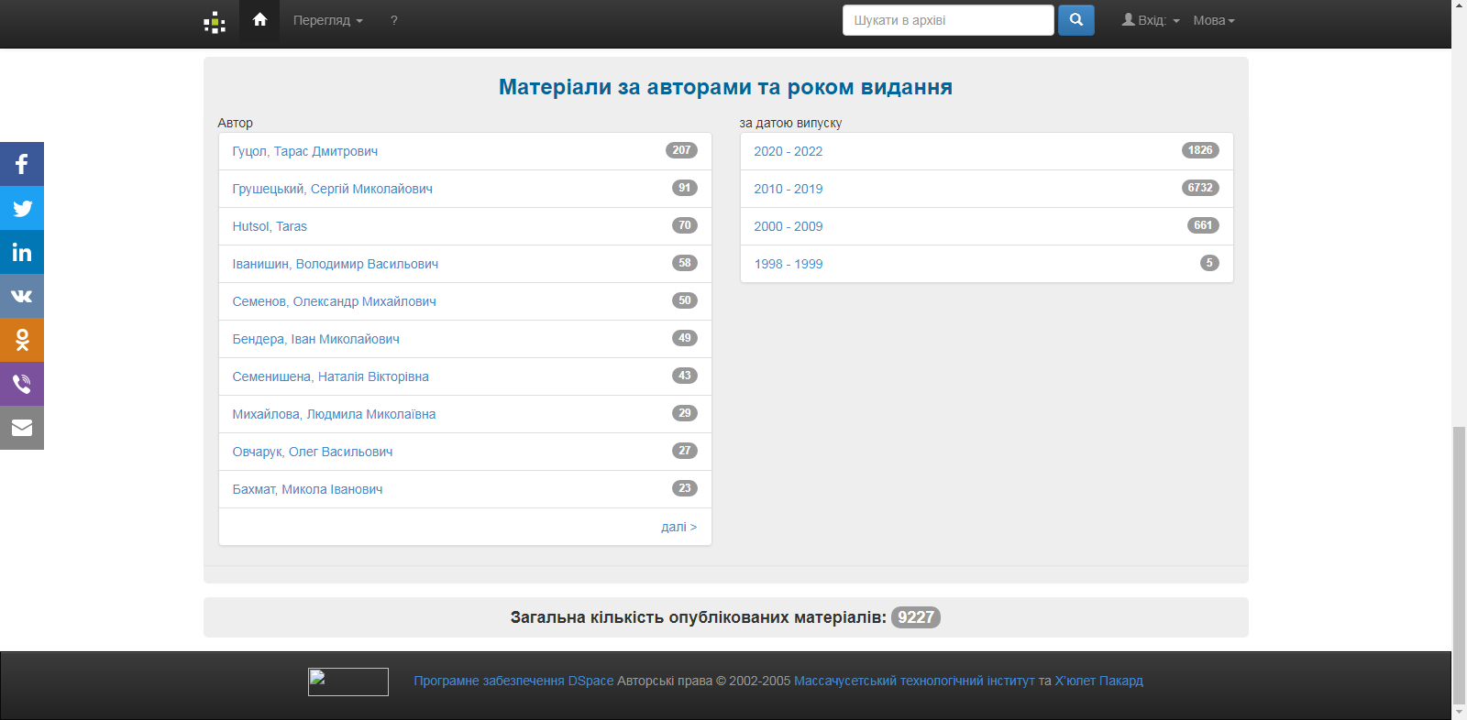Click the Facebook share icon
Image resolution: width=1467 pixels, height=720 pixels.
(x=22, y=164)
